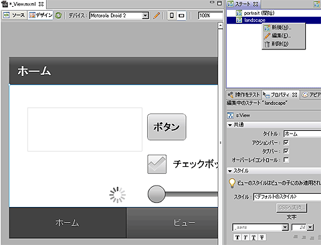Screen dimensions: 321x245
Task: Click the s:View component icon
Action: pyautogui.click(x=230, y=115)
